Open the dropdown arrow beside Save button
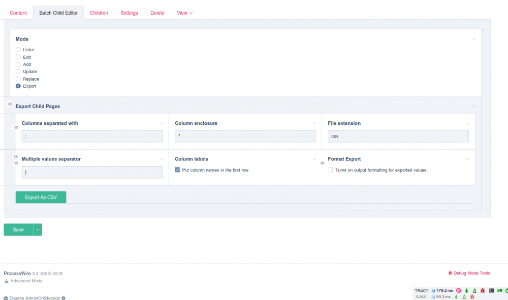 (38, 229)
